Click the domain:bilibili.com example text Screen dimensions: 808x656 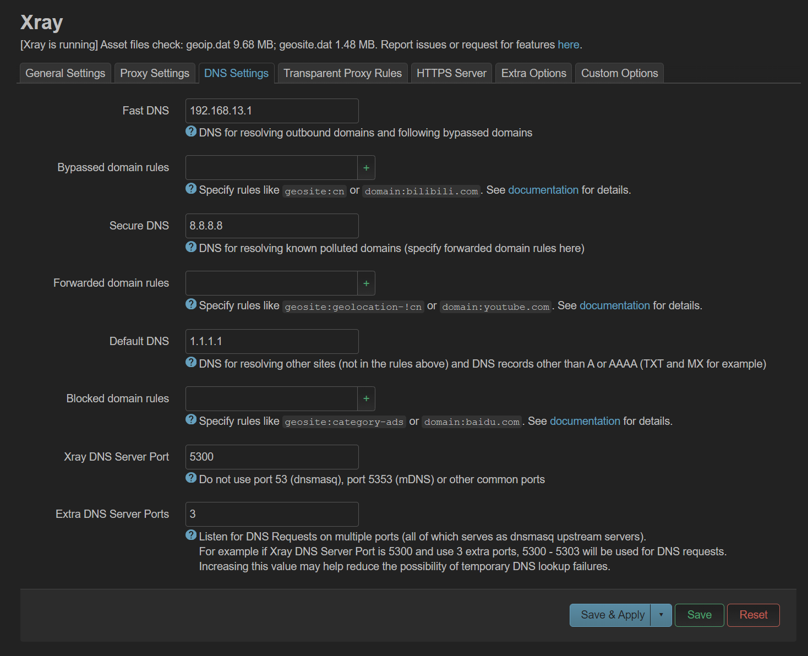[x=421, y=191]
